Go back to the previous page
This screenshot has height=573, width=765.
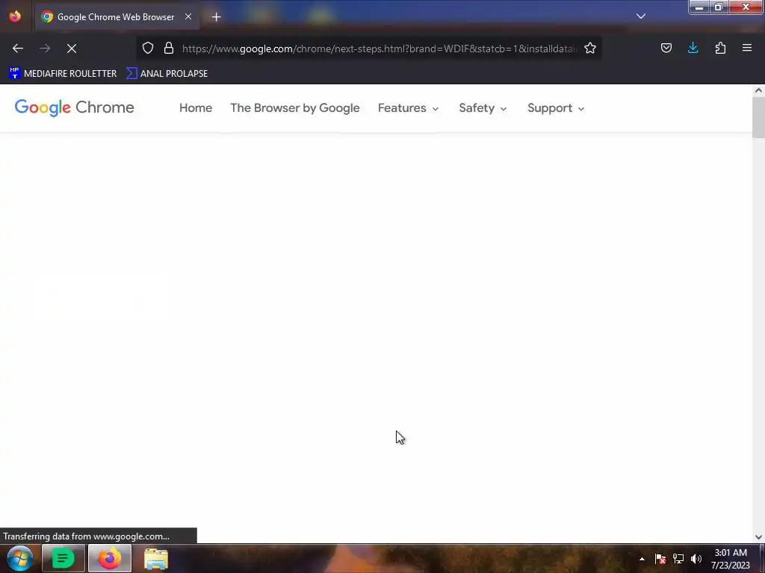point(18,48)
